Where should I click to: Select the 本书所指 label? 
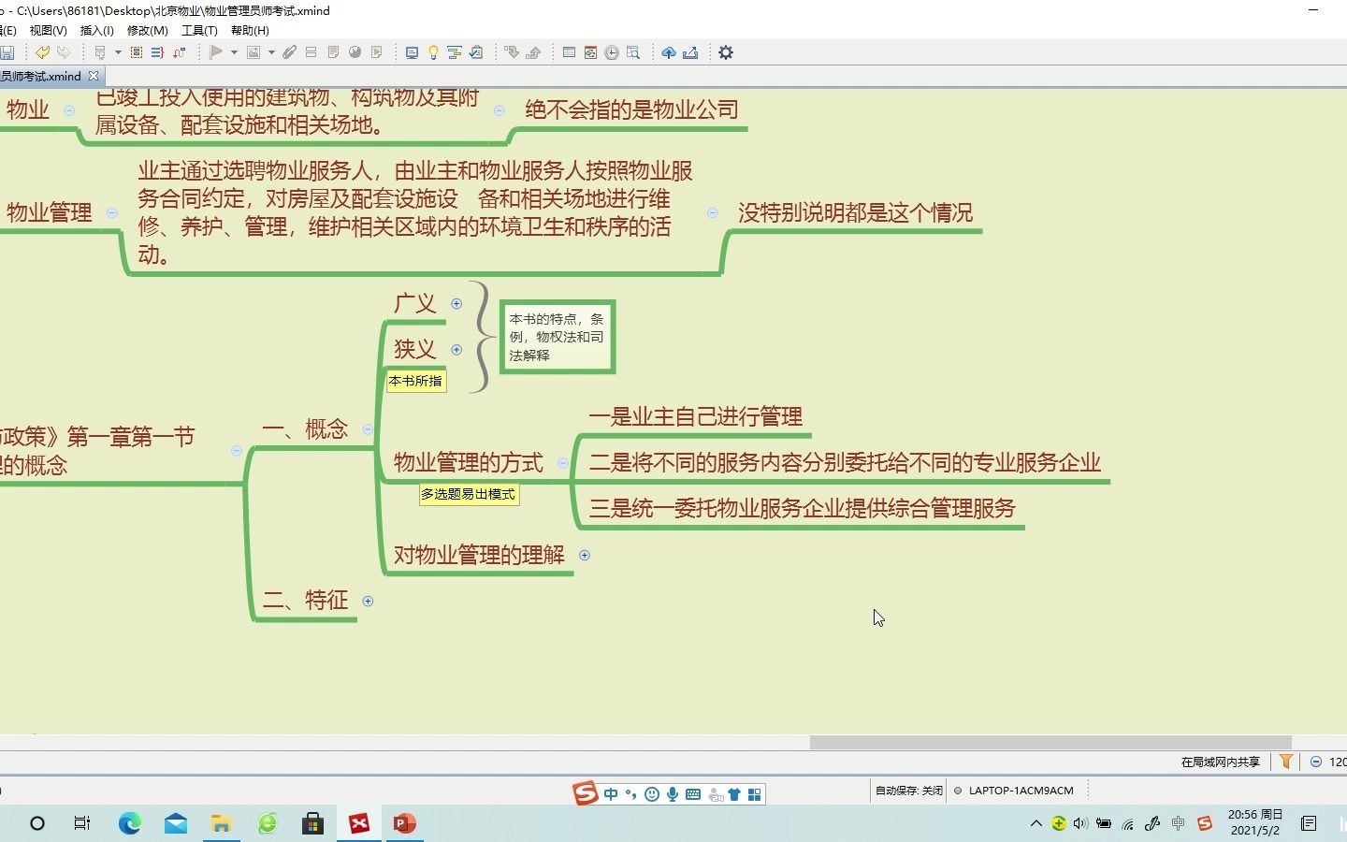click(x=415, y=381)
